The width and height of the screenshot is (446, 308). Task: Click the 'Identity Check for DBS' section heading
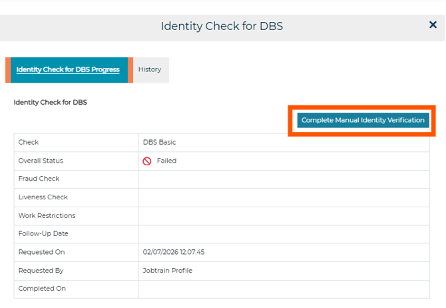[x=51, y=102]
